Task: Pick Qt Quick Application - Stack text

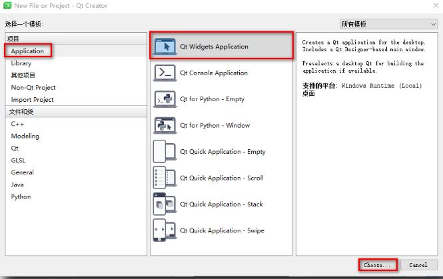Action: click(x=221, y=204)
